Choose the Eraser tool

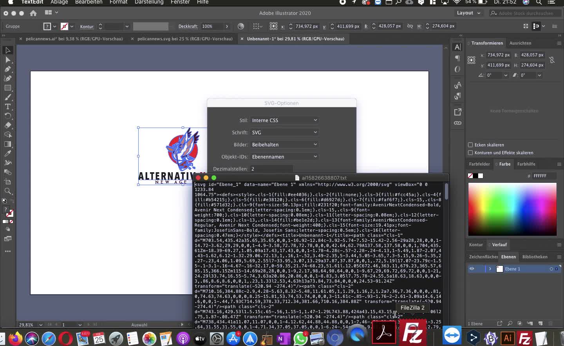point(8,125)
